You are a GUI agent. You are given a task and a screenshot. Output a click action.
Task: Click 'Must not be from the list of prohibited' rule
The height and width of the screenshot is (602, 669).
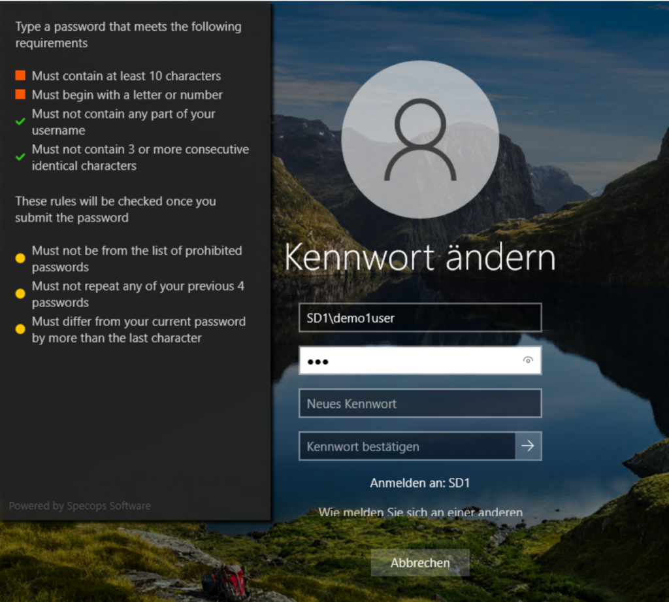137,259
